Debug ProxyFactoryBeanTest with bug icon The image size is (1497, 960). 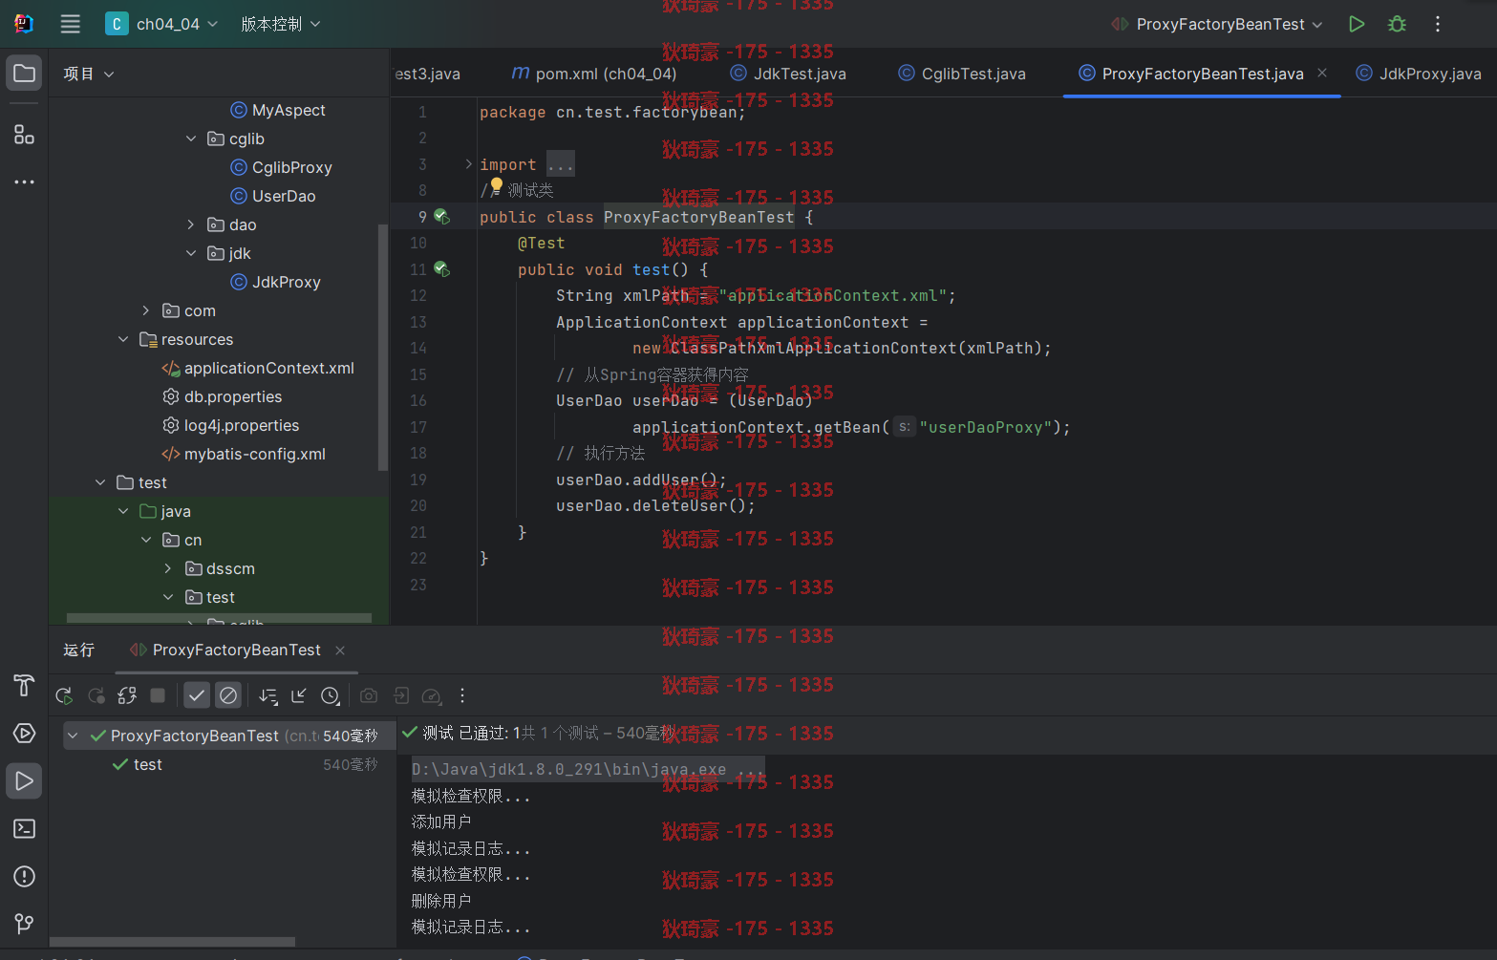1397,24
